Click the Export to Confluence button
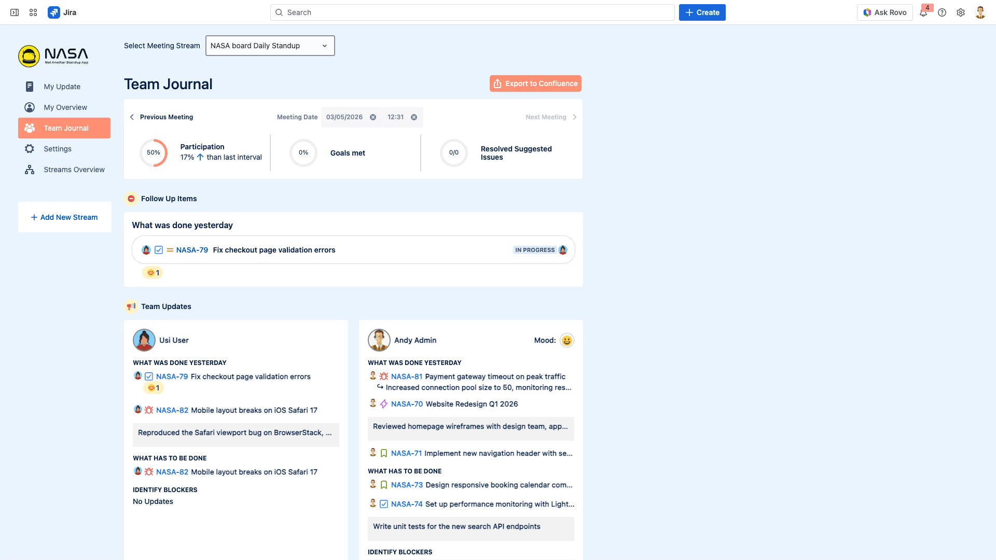996x560 pixels. click(x=535, y=83)
